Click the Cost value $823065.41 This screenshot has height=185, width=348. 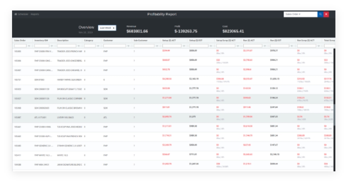point(233,31)
